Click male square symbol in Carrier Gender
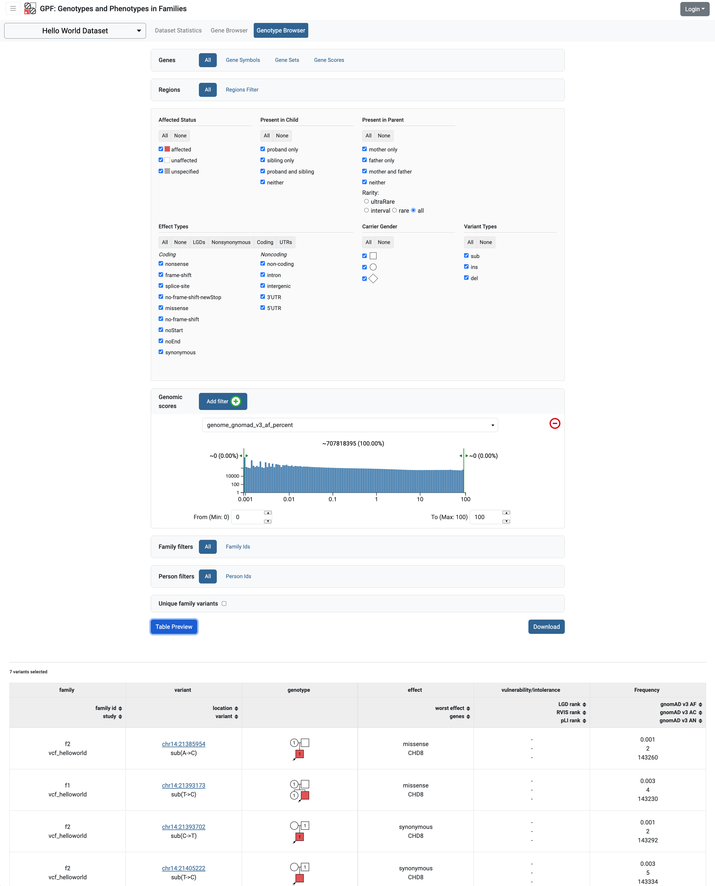This screenshot has width=715, height=886. tap(373, 256)
